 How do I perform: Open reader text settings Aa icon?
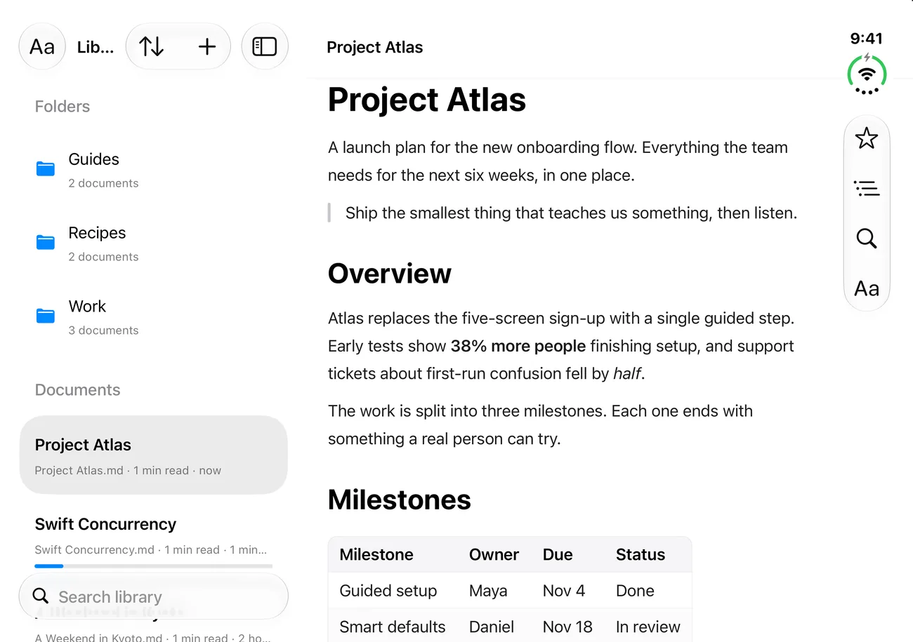tap(867, 288)
